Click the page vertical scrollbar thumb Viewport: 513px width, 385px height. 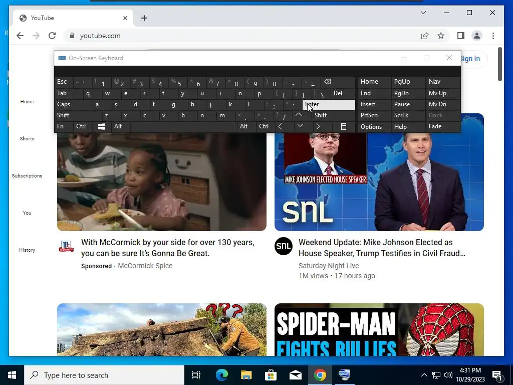pos(499,64)
